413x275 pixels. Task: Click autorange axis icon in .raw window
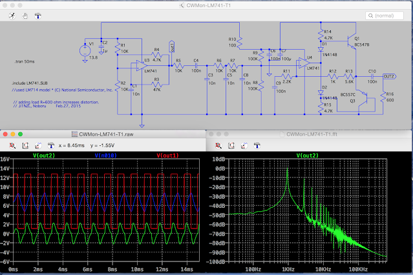(38, 145)
